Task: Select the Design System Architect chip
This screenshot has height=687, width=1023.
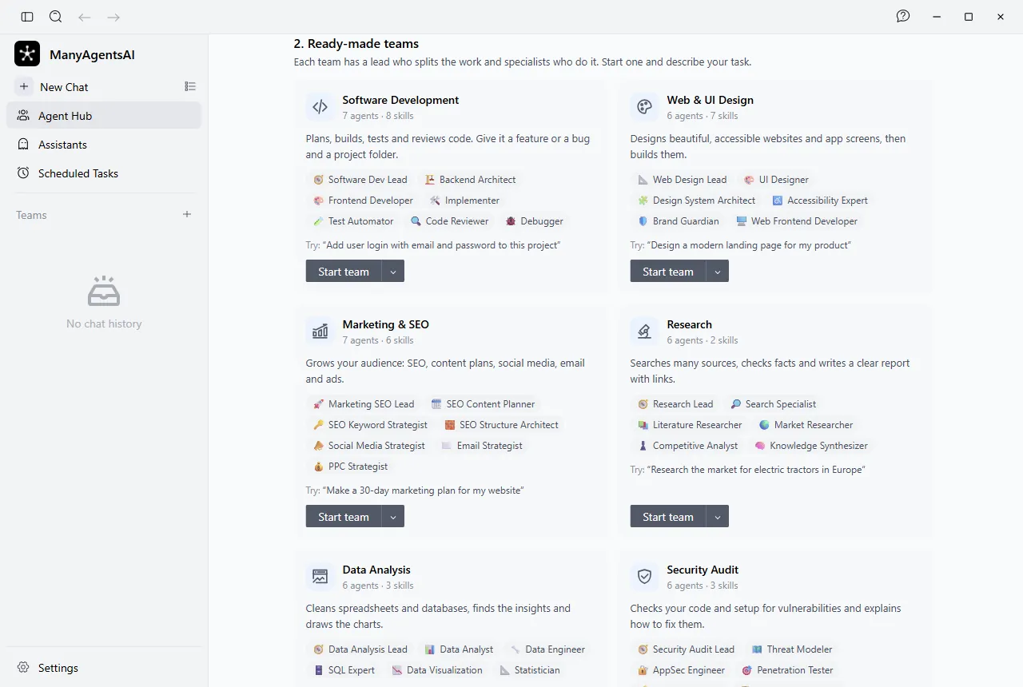Action: pos(696,201)
